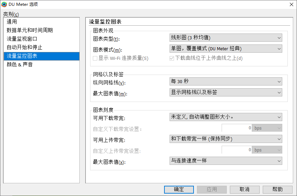Toggle 下载曲线位于上传曲线之上 checkbox

click(172, 58)
